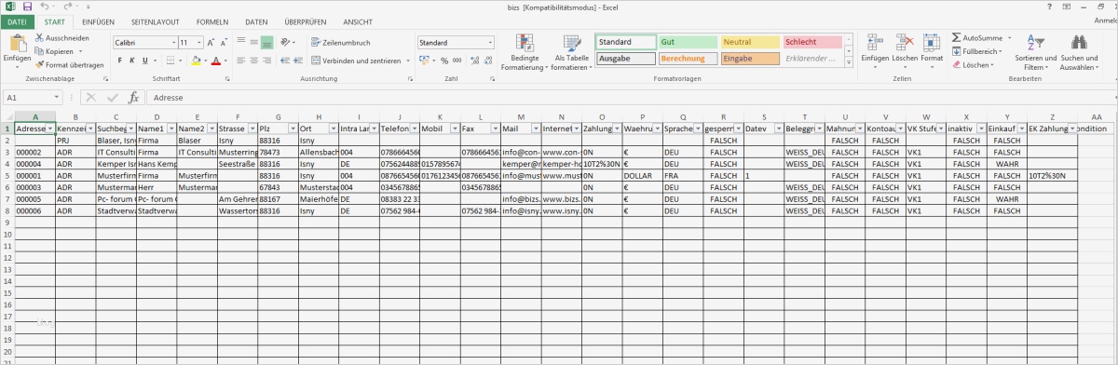Apply percent number format
The height and width of the screenshot is (365, 1118).
coord(444,61)
